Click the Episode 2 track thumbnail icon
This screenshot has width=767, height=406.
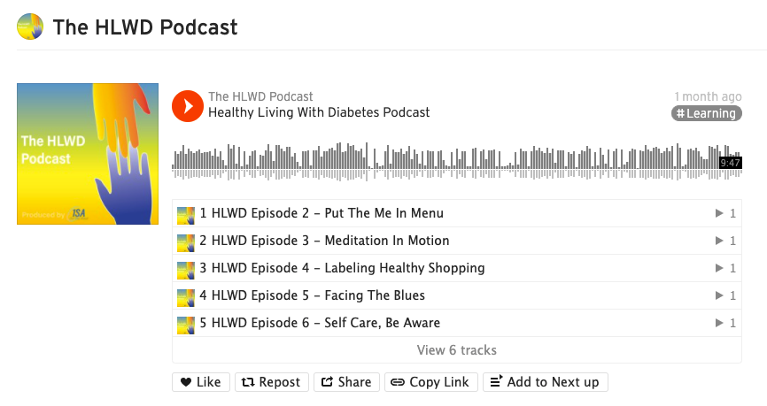(185, 214)
